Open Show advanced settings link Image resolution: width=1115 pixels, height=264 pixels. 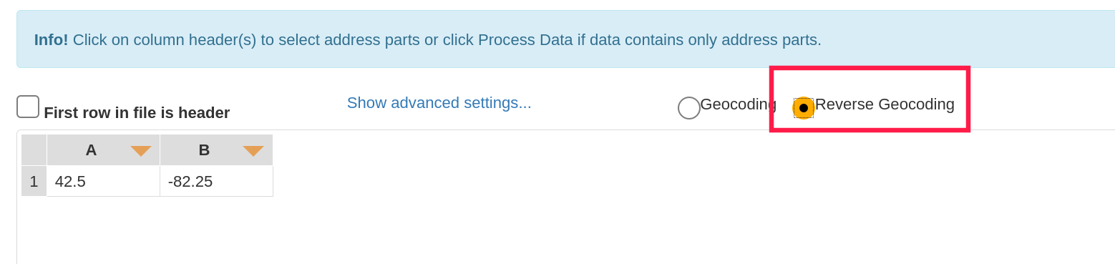[x=439, y=103]
